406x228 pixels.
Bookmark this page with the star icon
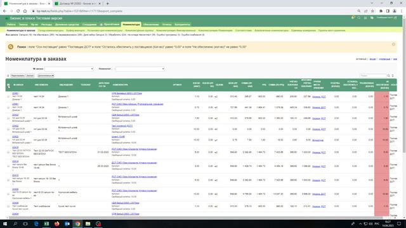coord(372,11)
